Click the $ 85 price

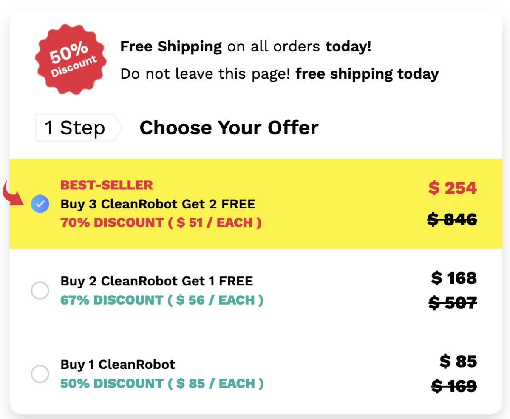(458, 362)
